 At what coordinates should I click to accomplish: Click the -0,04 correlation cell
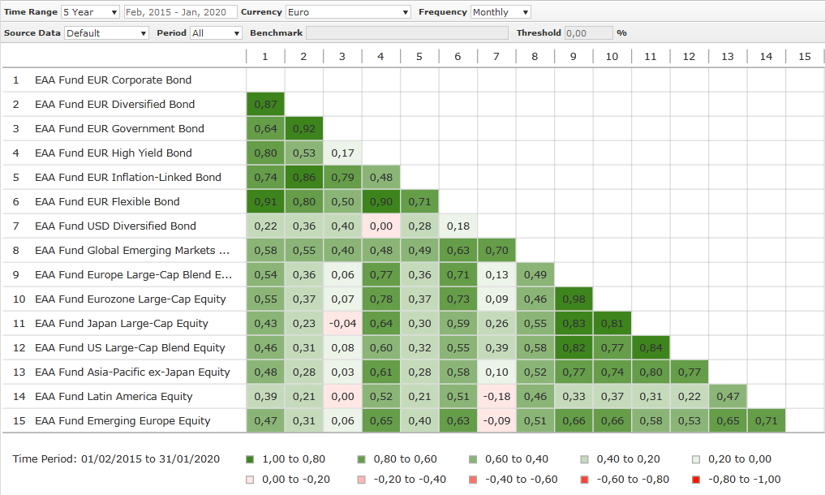(342, 324)
